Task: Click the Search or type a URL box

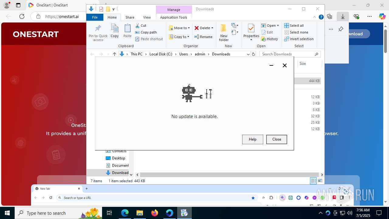Action: 157,198
